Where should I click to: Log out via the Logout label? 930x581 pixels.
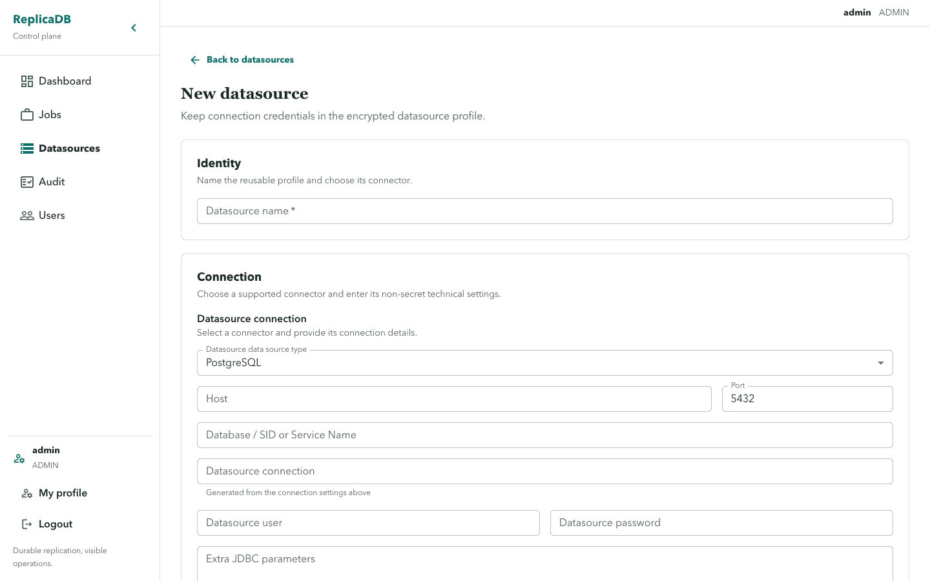[56, 524]
